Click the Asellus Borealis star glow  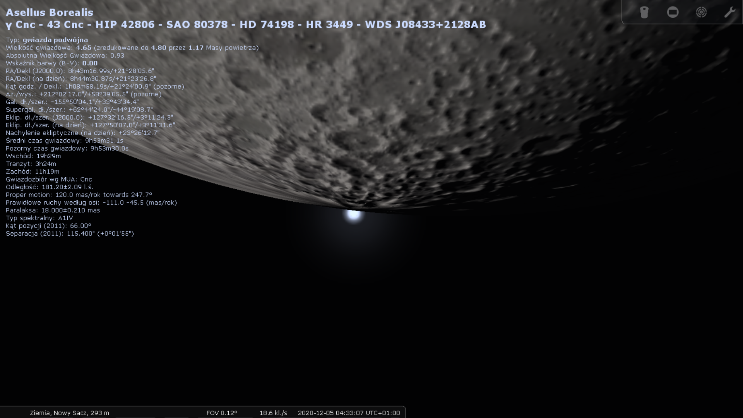tap(353, 215)
